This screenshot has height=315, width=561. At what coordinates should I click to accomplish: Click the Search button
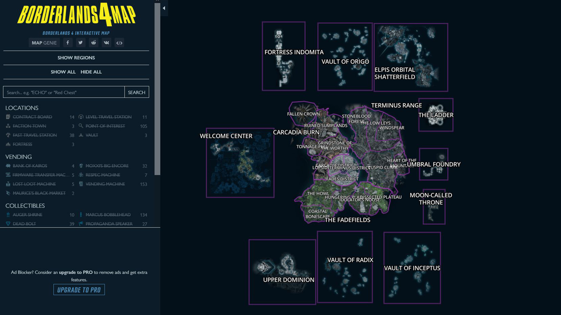[x=136, y=92]
